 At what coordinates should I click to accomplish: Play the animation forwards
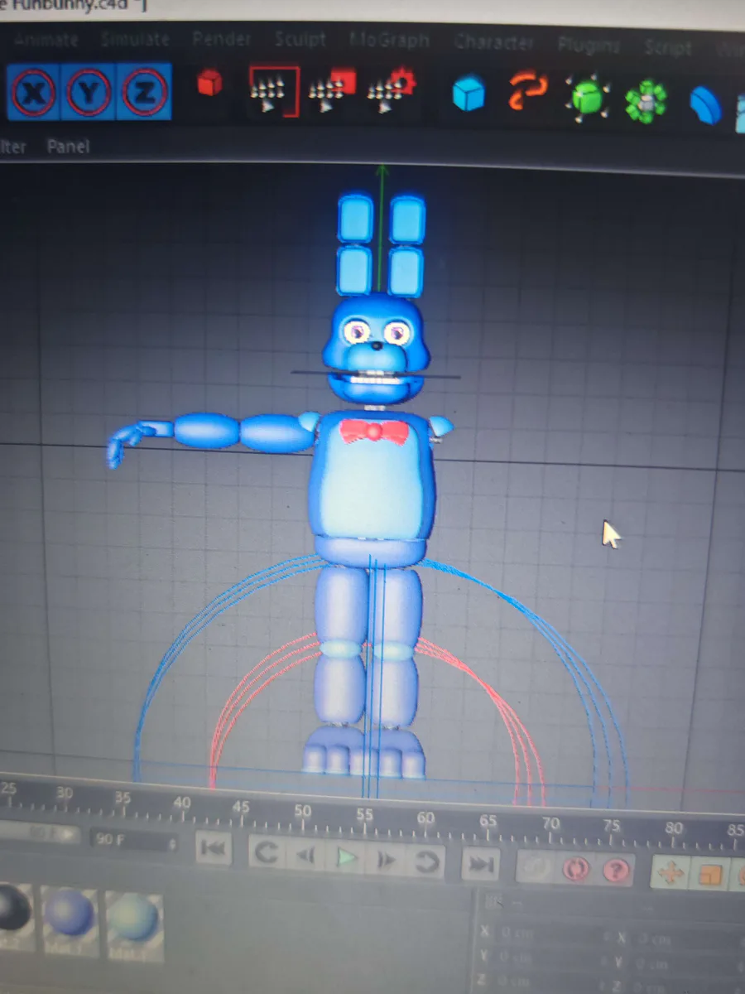[347, 859]
